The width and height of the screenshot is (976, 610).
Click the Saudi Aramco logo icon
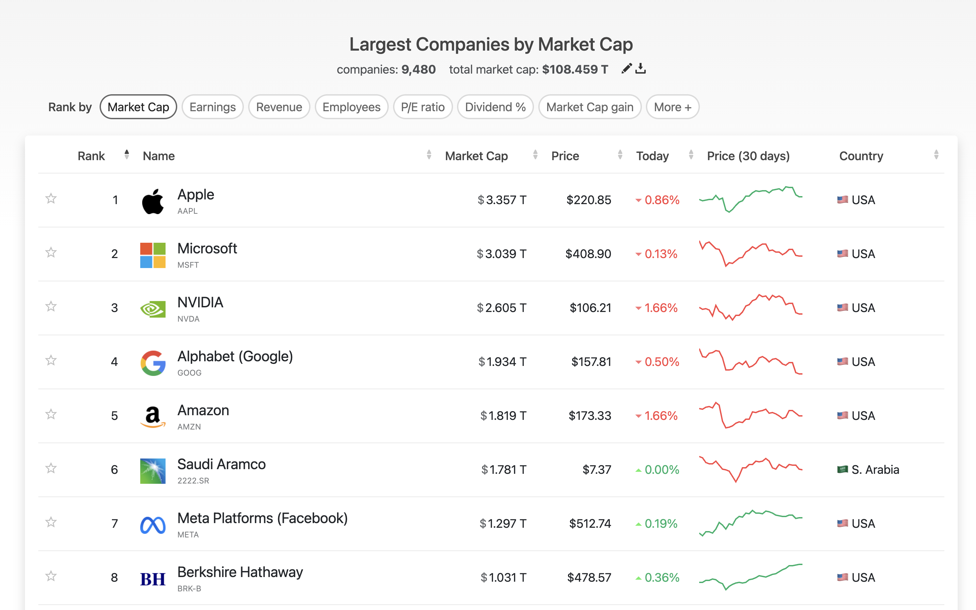(153, 471)
